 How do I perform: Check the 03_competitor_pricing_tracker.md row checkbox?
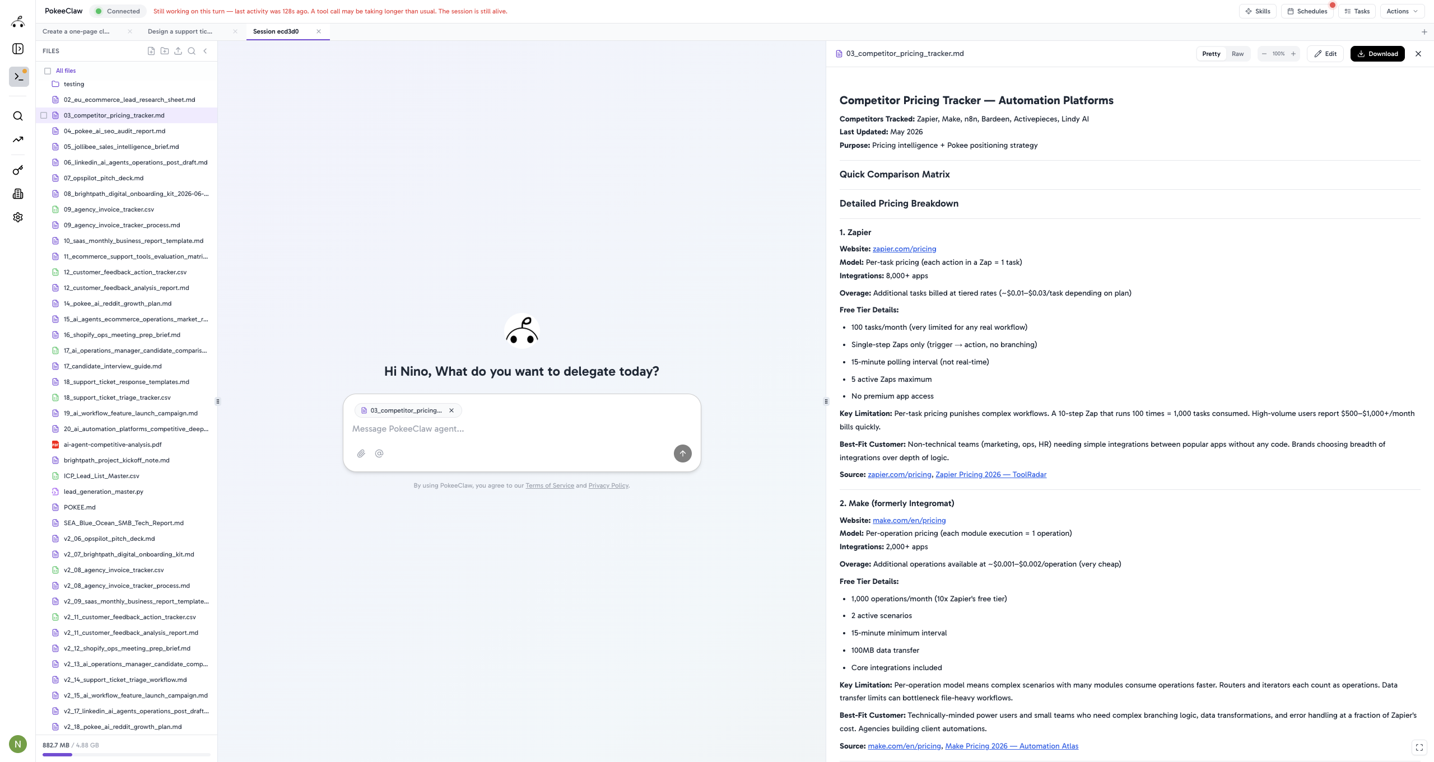44,115
